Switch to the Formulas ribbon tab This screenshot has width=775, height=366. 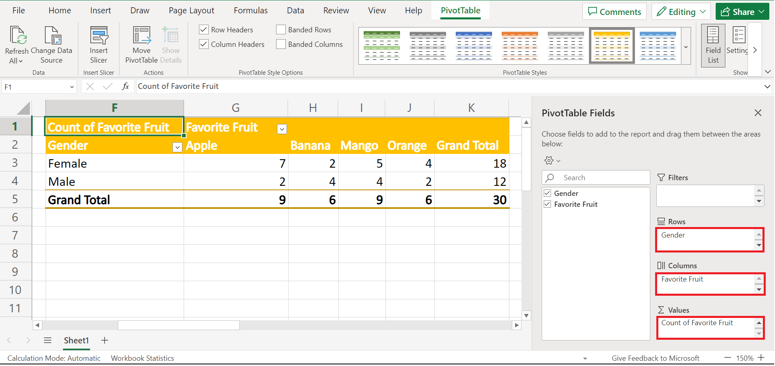coord(250,10)
